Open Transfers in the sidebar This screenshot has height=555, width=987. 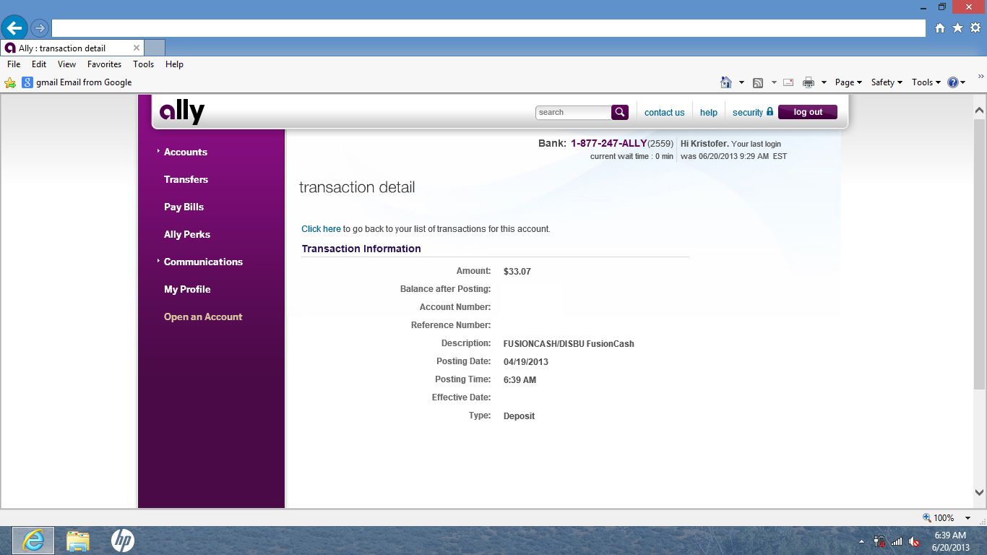pos(186,179)
